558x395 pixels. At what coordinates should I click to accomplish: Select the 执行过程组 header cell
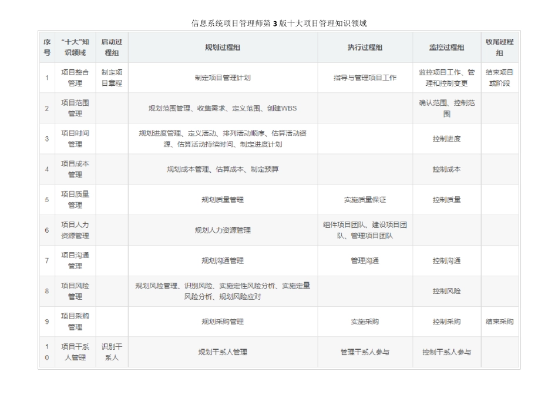point(365,48)
